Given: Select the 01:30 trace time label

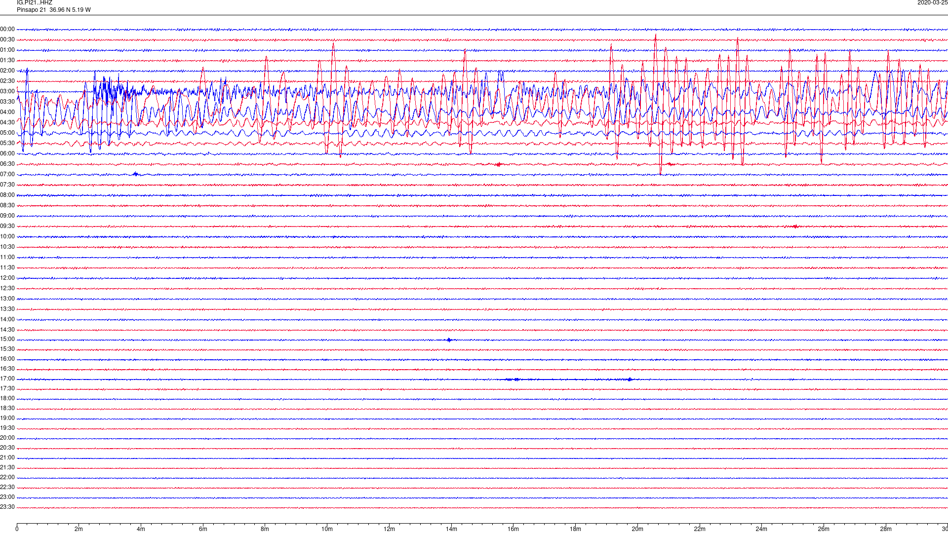Looking at the screenshot, I should click(x=7, y=61).
